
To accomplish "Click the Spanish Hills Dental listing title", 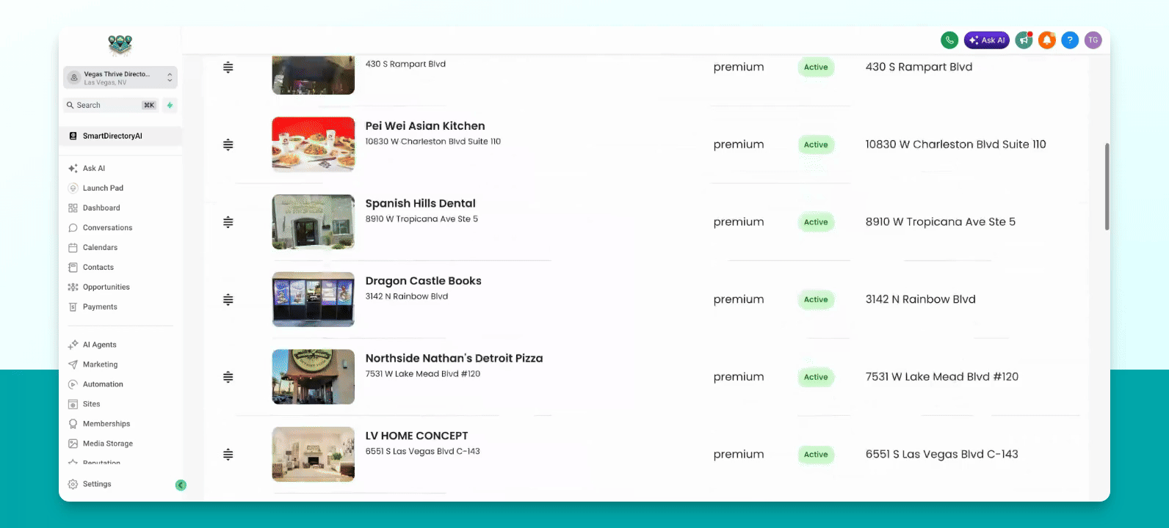I will pyautogui.click(x=421, y=203).
